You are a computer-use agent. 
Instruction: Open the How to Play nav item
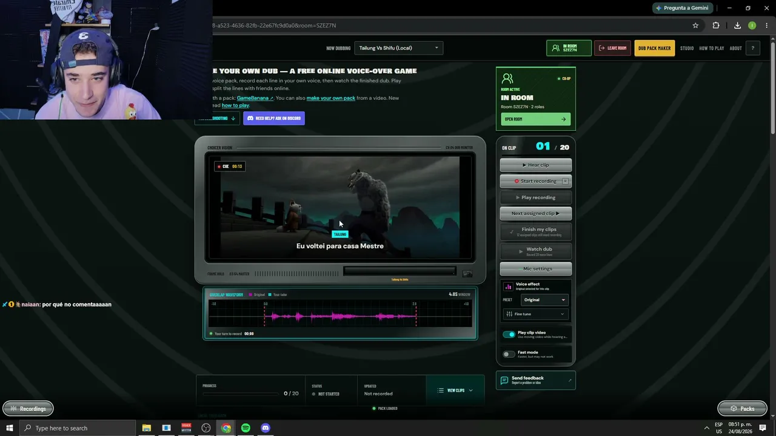[712, 48]
